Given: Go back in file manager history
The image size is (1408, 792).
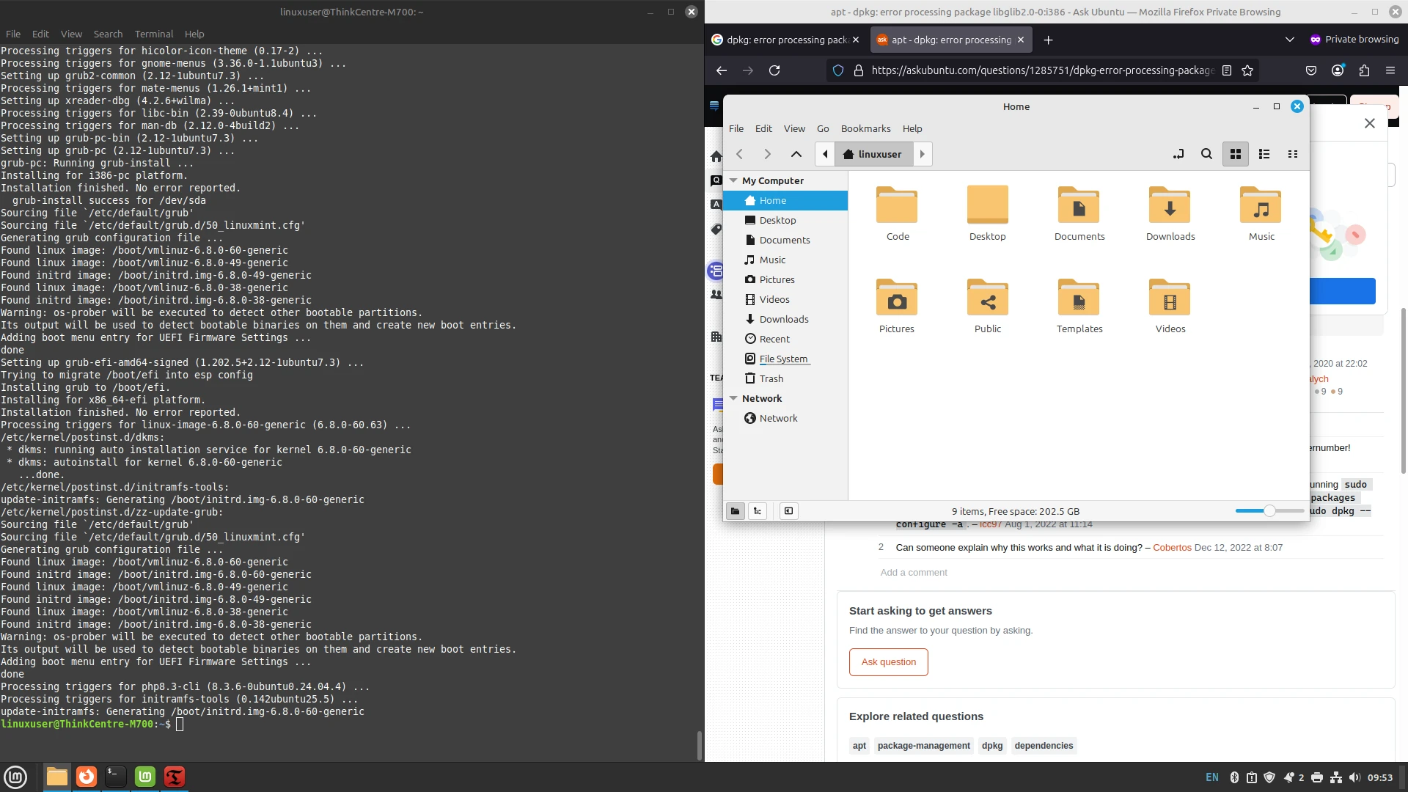Looking at the screenshot, I should tap(740, 154).
